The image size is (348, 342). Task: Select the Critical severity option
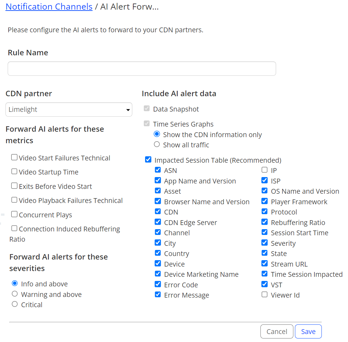[15, 304]
